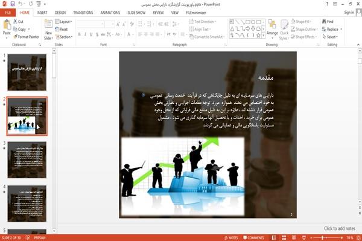Increase the font size
Screen dimensions: 362x241
coord(118,24)
